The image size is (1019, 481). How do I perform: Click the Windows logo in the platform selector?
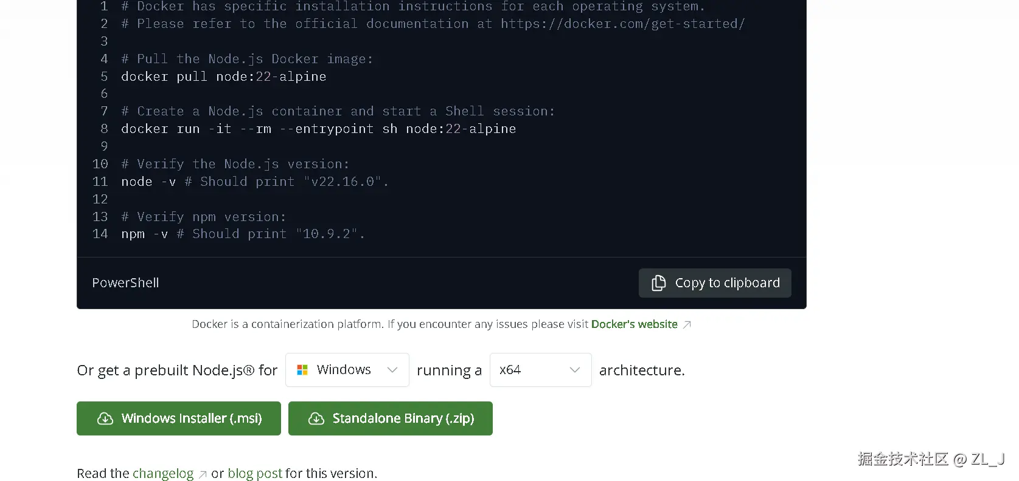pyautogui.click(x=302, y=370)
